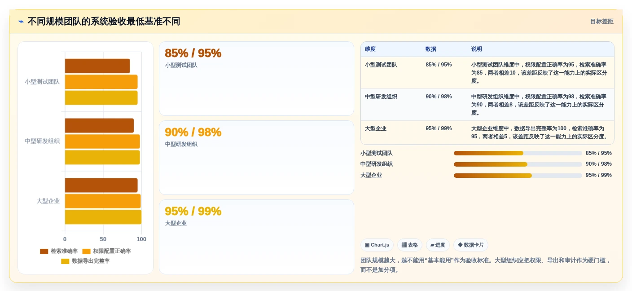Click the 90% / 98% value beside progress bar
The image size is (632, 291).
coord(599,164)
